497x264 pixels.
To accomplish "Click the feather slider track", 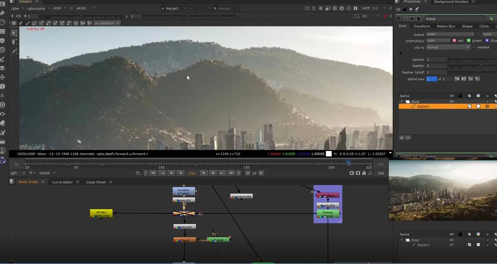I will click(472, 66).
